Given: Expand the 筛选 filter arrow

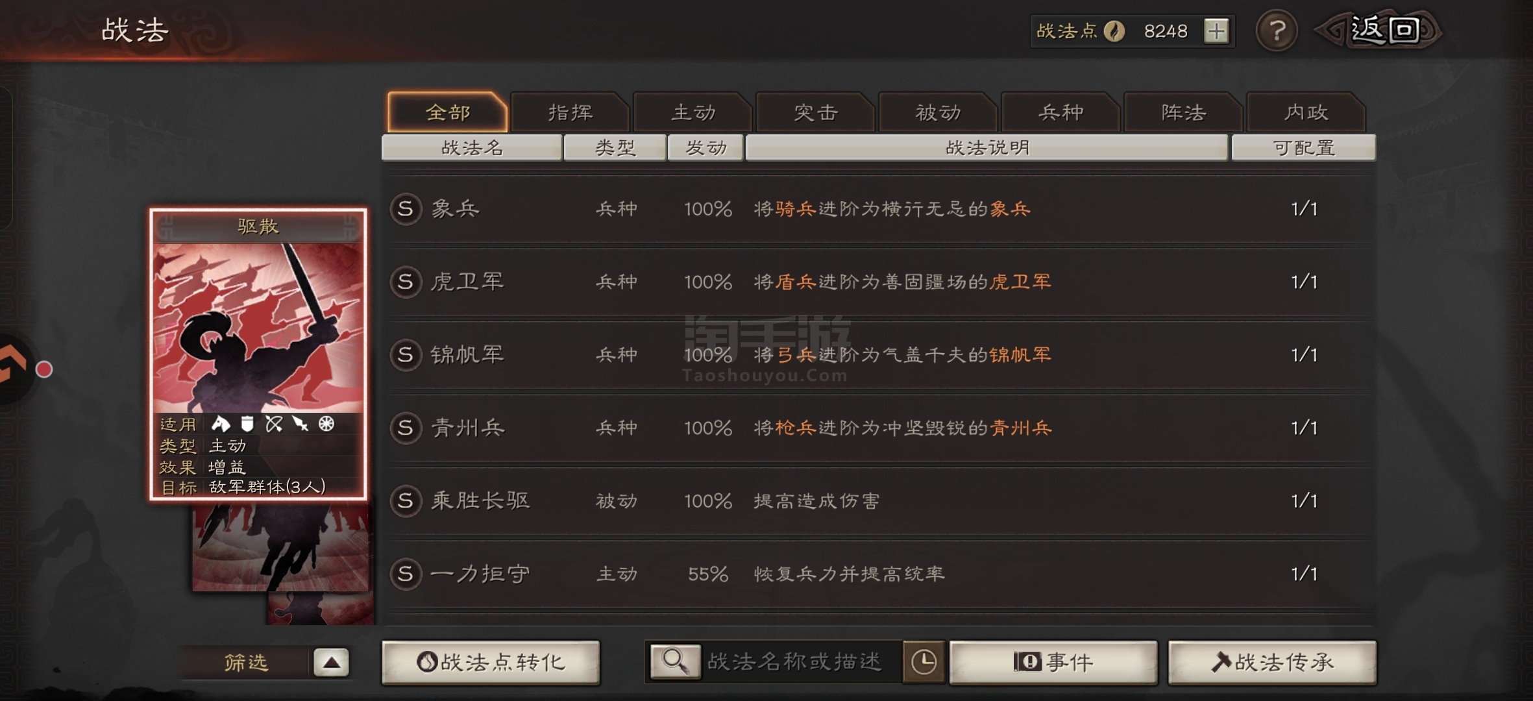Looking at the screenshot, I should (332, 662).
